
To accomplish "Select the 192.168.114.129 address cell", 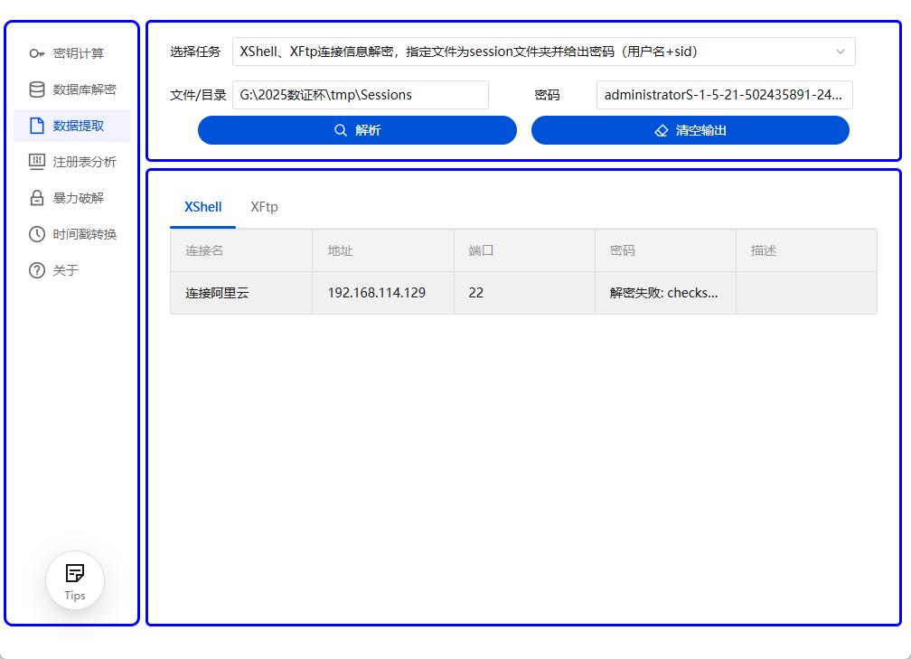I will [383, 293].
